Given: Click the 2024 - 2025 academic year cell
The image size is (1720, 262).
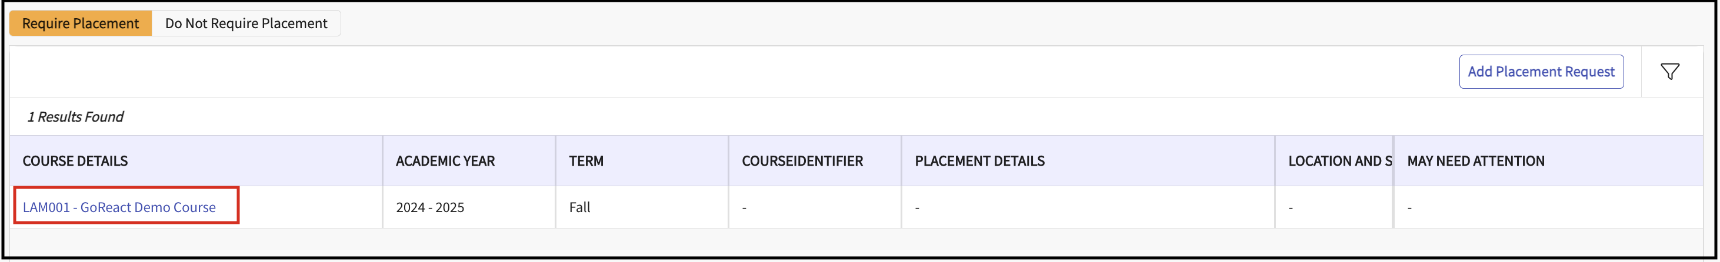Looking at the screenshot, I should (430, 207).
